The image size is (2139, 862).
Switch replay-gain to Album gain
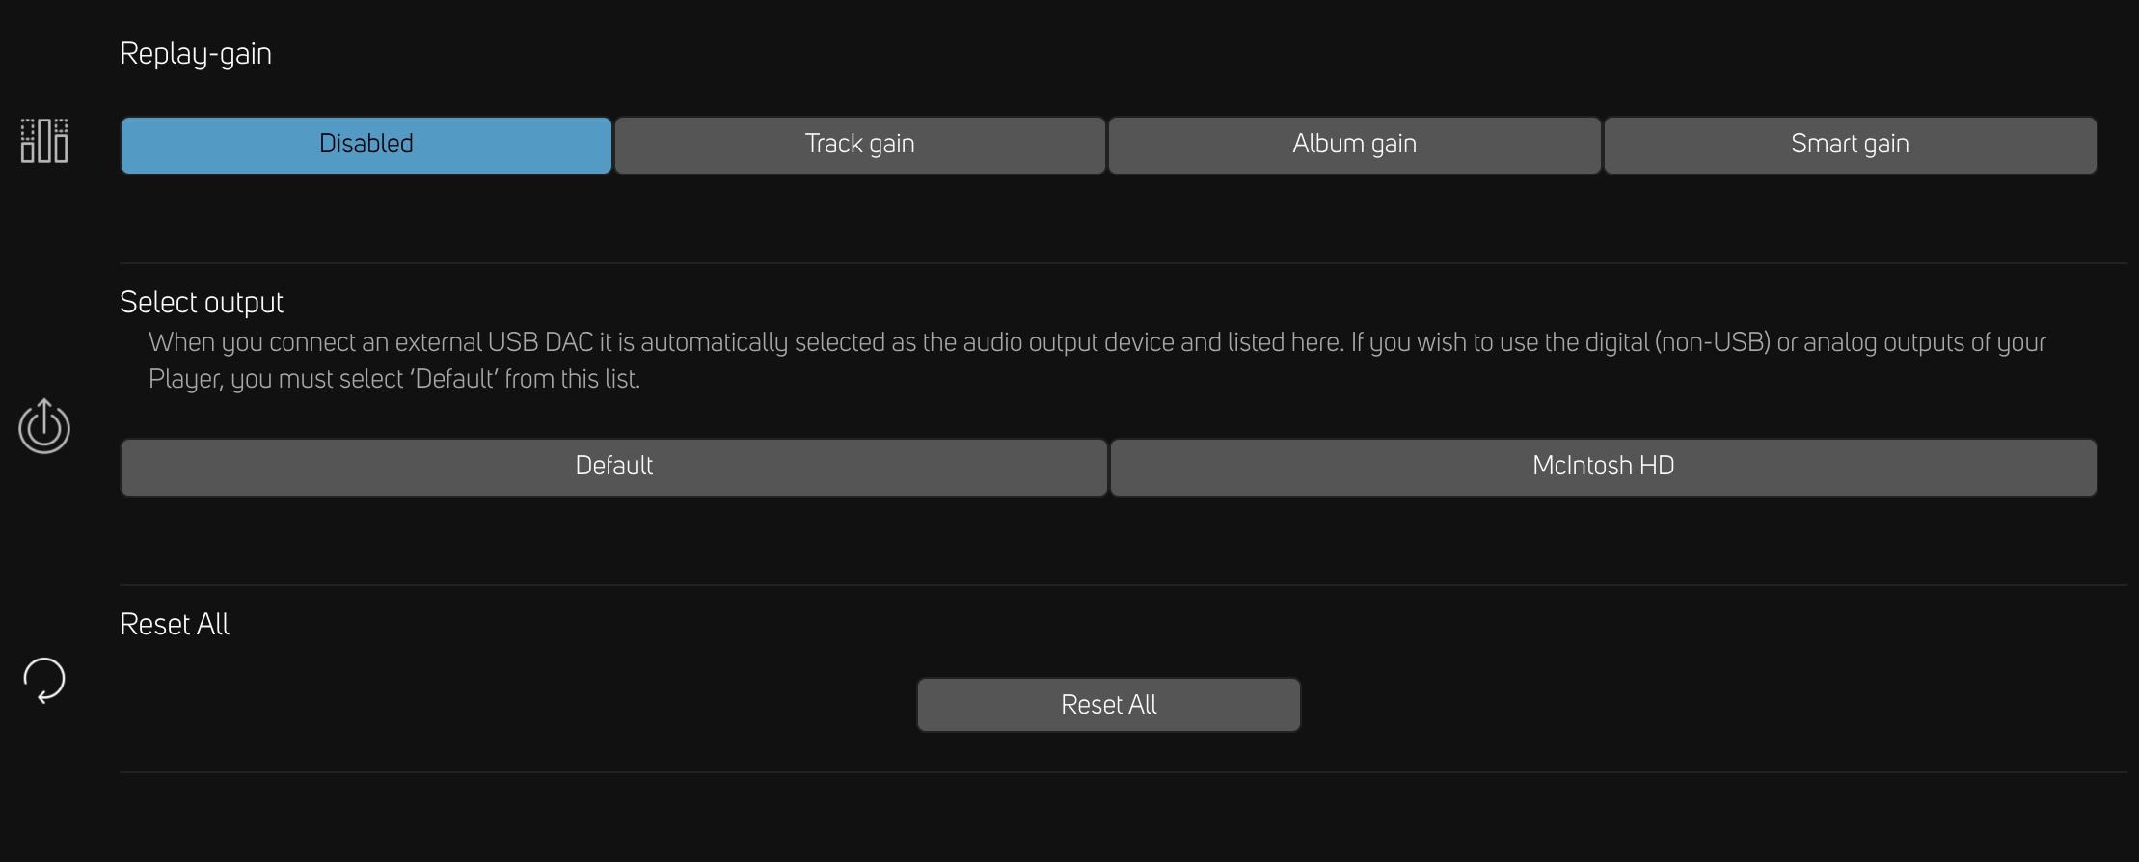click(x=1355, y=145)
